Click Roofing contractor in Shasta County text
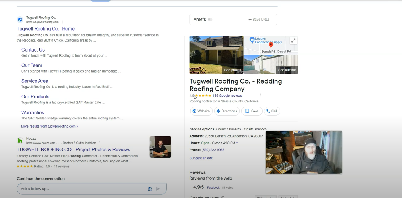This screenshot has width=402, height=198. coord(224,101)
